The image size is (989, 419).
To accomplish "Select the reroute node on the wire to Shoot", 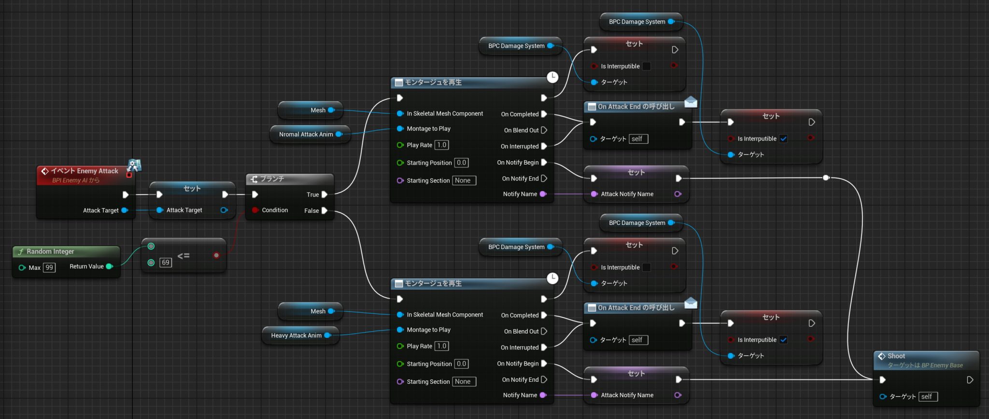I will coord(826,178).
